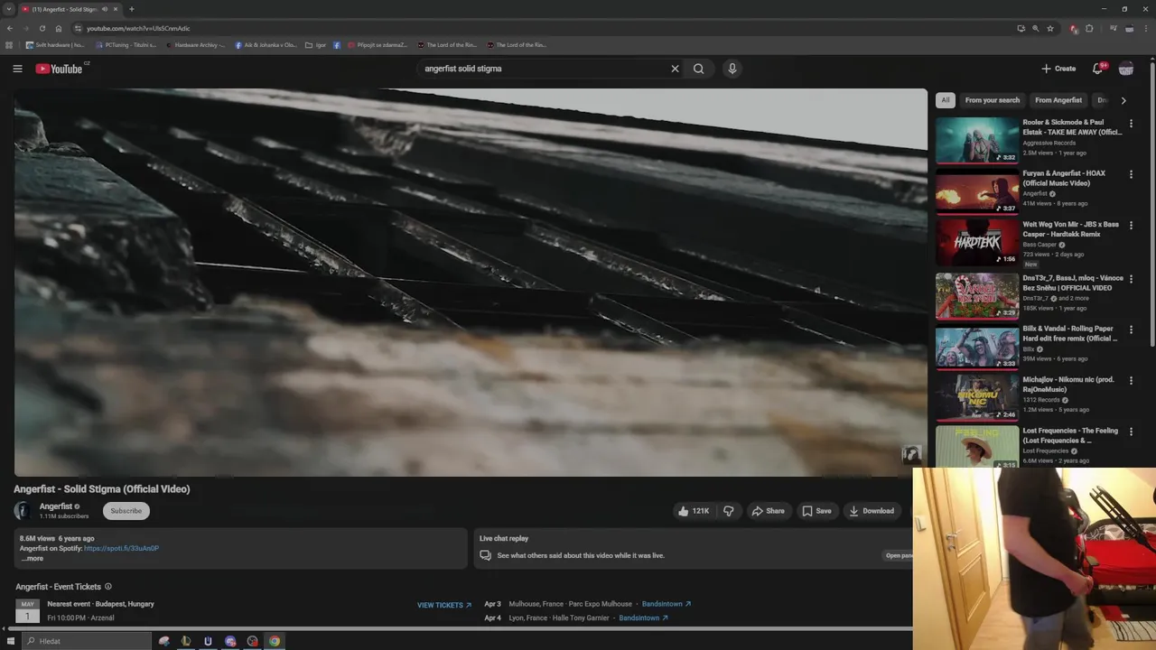Open the YouTube guide hamburger menu

pyautogui.click(x=17, y=69)
